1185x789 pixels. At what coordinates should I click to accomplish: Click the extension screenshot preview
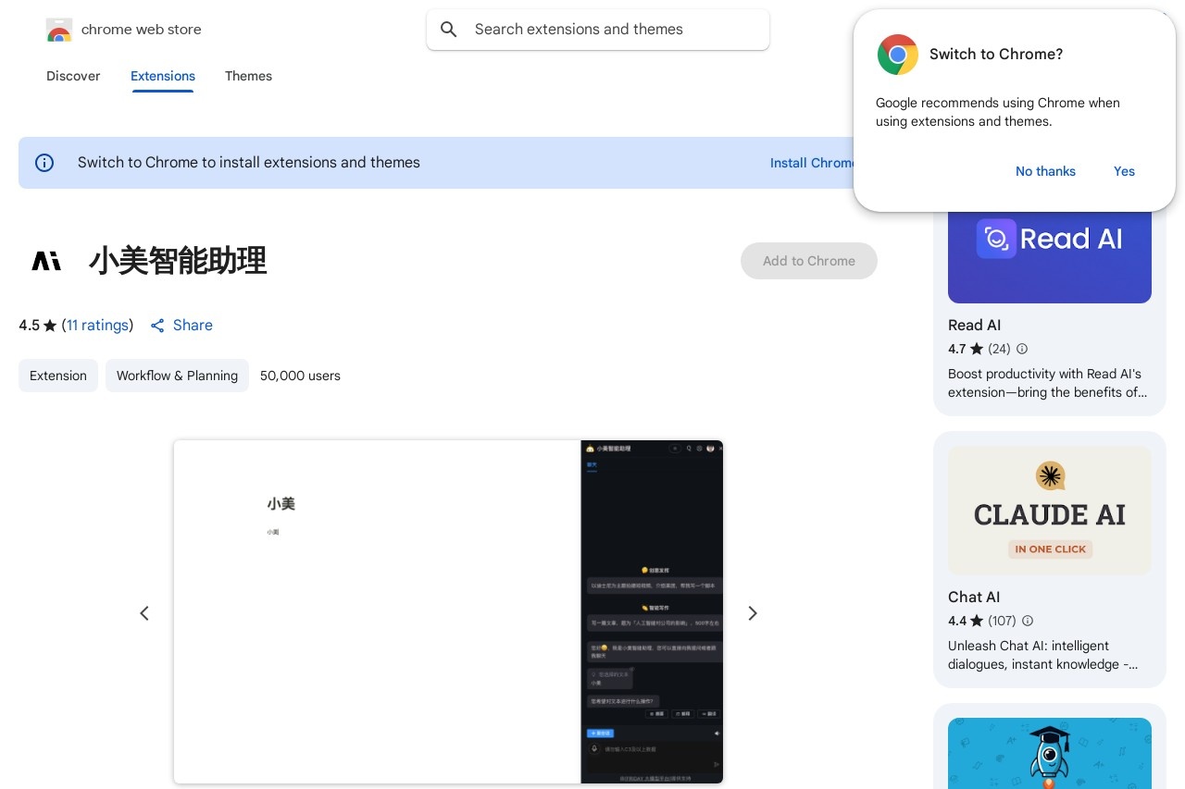click(x=448, y=612)
